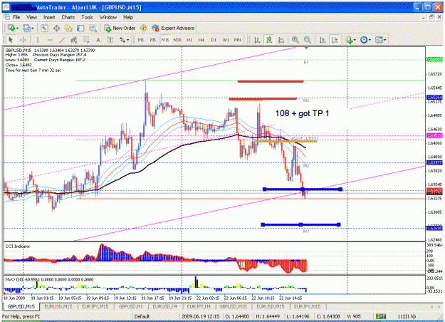Switch chart to Bar Chart mode
Screen dimensions: 445x322
[257, 40]
